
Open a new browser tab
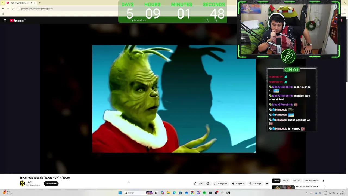click(40, 3)
